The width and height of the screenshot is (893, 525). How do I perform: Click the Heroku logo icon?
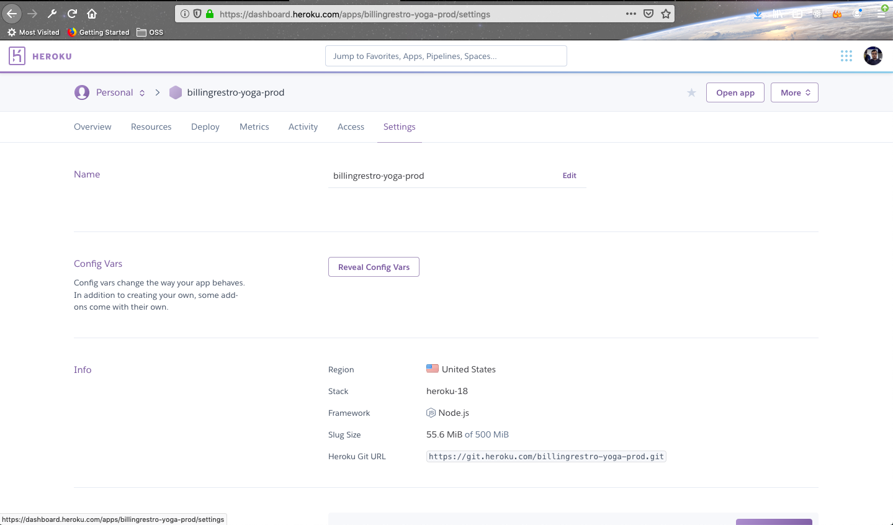point(17,56)
